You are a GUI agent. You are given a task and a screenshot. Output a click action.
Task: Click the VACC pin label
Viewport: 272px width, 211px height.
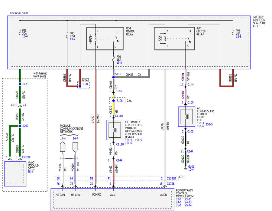113,195
